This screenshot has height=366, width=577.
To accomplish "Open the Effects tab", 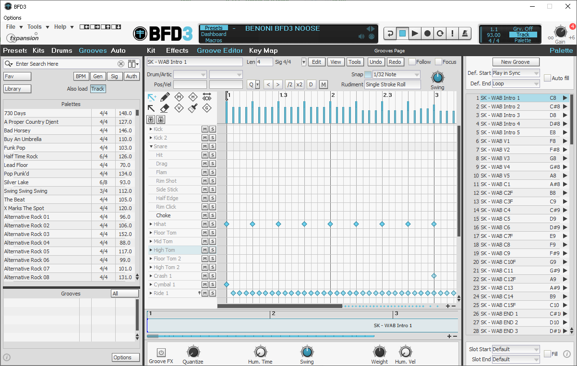I will coord(177,50).
